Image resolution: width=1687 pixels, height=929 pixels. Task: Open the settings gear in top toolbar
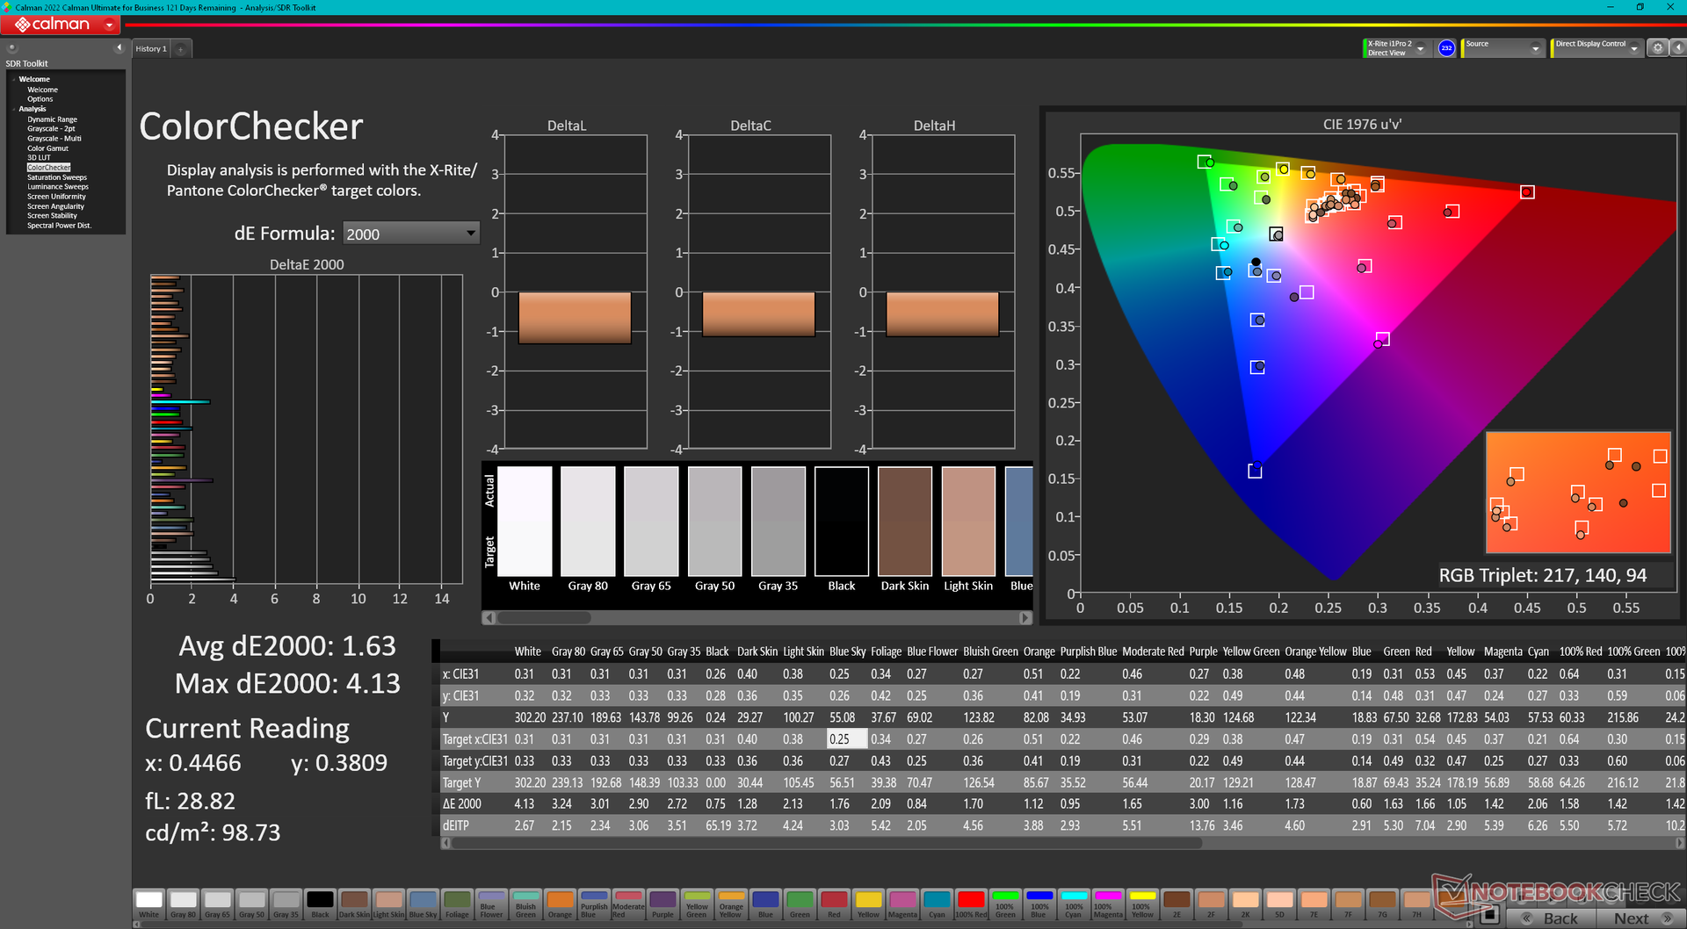[1657, 48]
